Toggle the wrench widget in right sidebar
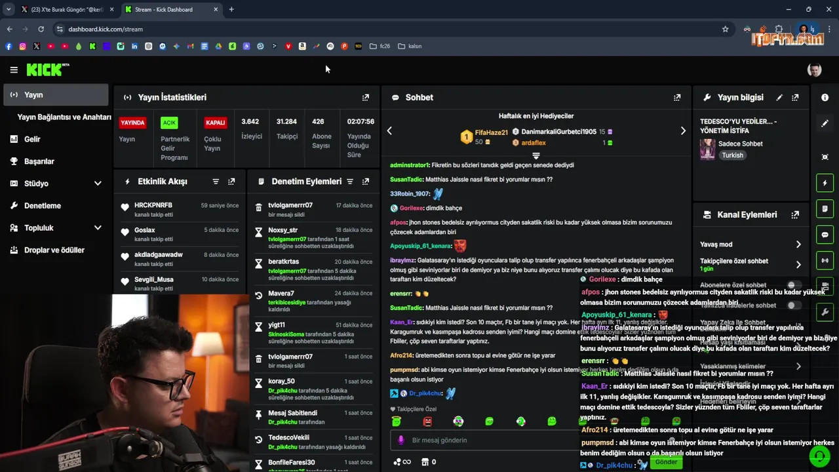Image resolution: width=839 pixels, height=472 pixels. tap(825, 312)
